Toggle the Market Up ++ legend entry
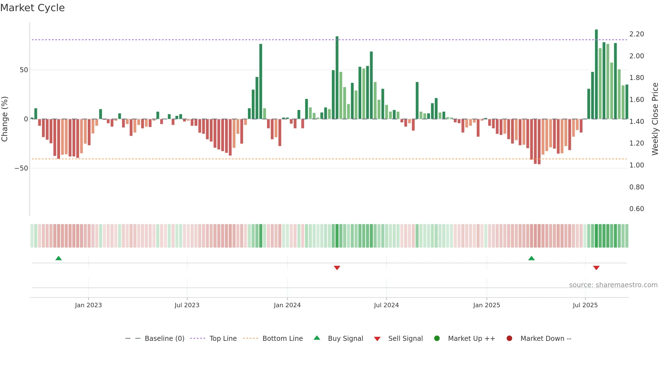Viewport: 667px width, 375px height. [465, 338]
